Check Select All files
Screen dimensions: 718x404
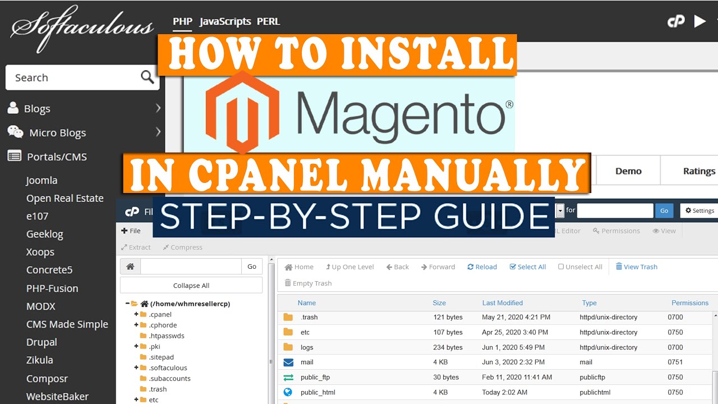click(x=527, y=267)
